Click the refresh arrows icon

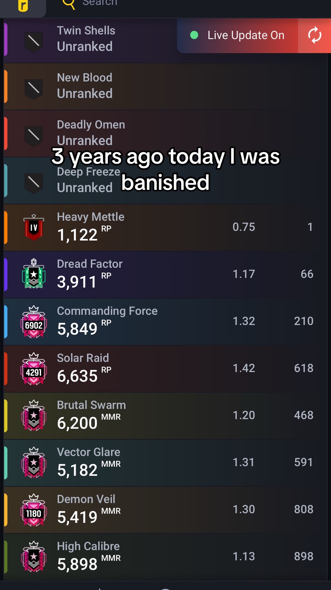pyautogui.click(x=314, y=35)
